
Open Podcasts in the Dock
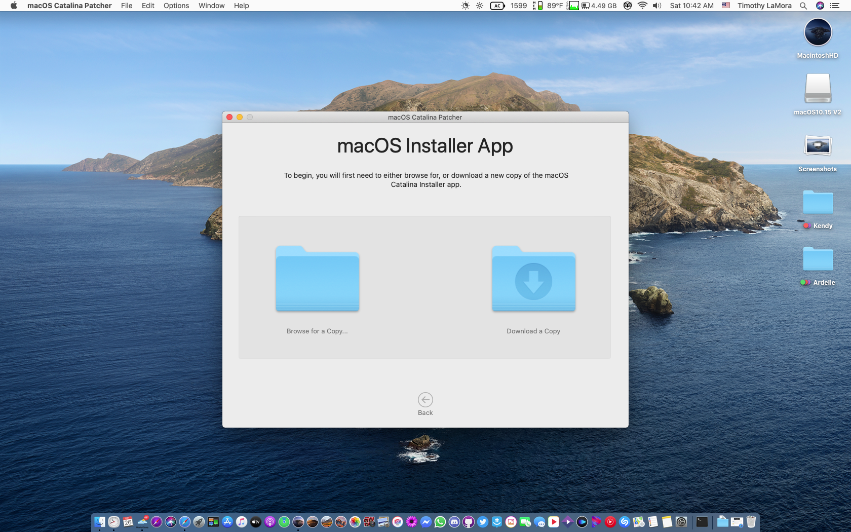pyautogui.click(x=270, y=521)
